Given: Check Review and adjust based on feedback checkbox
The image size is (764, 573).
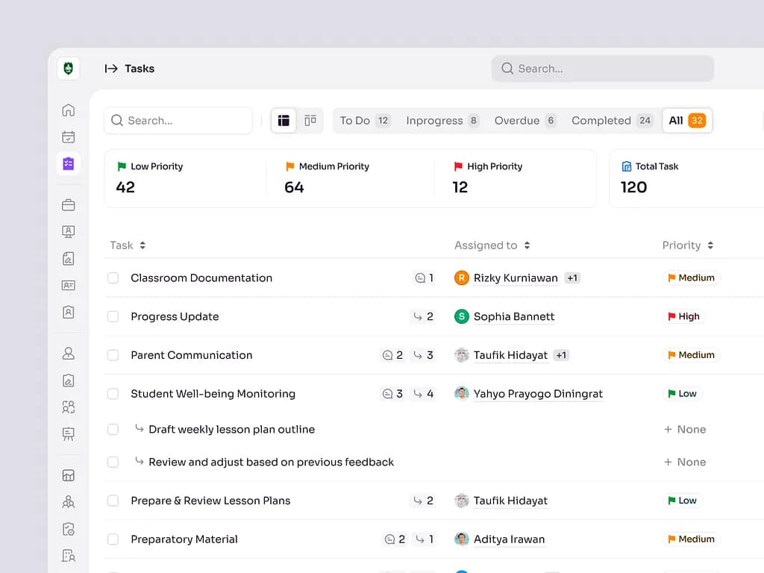Looking at the screenshot, I should point(113,462).
